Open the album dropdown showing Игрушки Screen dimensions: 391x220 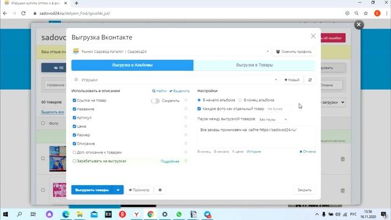[x=175, y=80]
